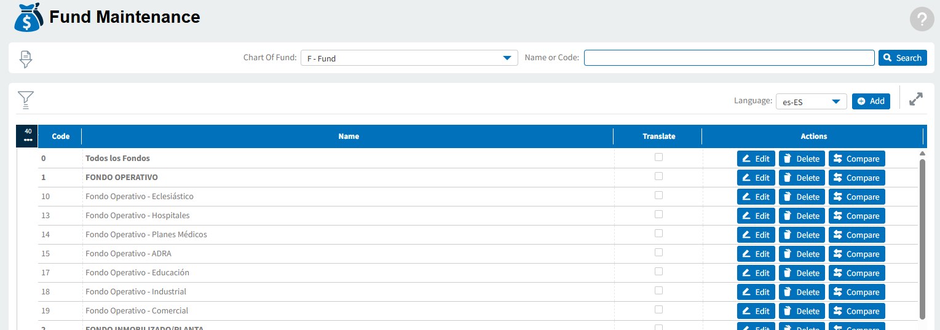
Task: Sort by the Code column header
Action: pos(60,136)
